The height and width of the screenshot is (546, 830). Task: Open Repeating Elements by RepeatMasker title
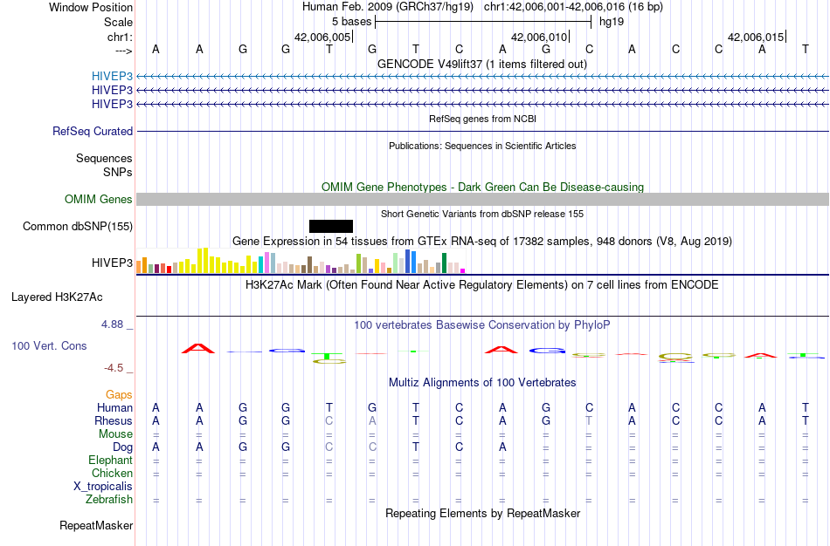(x=482, y=513)
